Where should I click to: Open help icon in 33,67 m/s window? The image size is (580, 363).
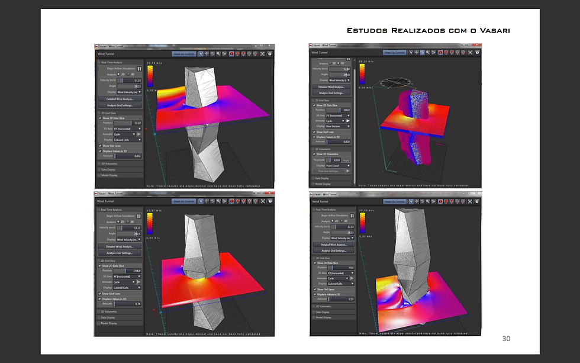(x=270, y=201)
